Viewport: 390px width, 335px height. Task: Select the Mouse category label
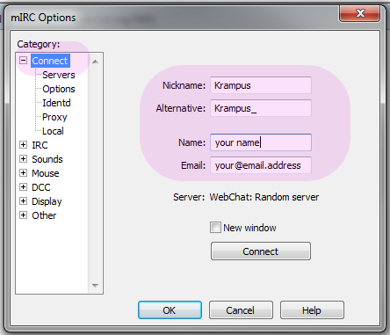46,173
